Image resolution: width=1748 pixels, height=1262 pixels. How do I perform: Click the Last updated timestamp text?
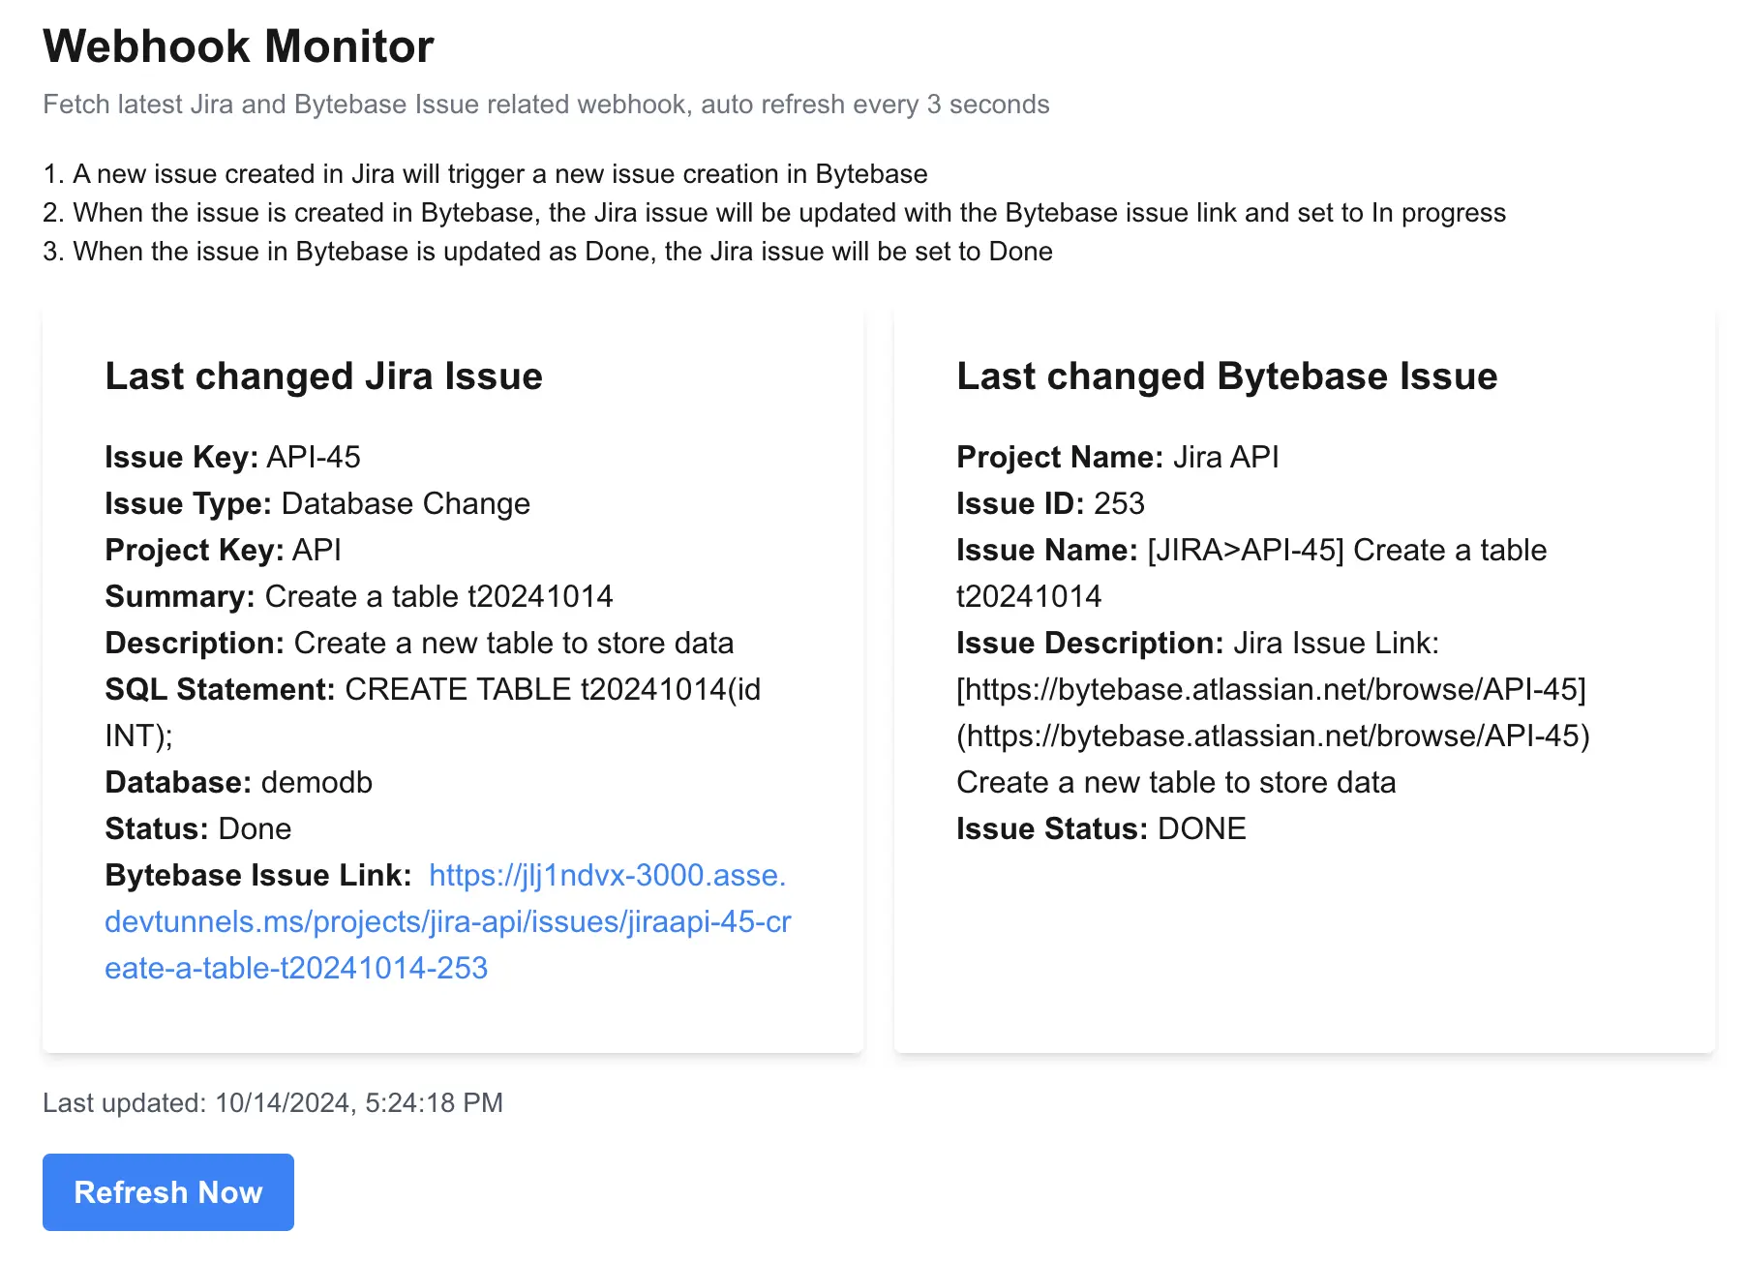pos(273,1103)
